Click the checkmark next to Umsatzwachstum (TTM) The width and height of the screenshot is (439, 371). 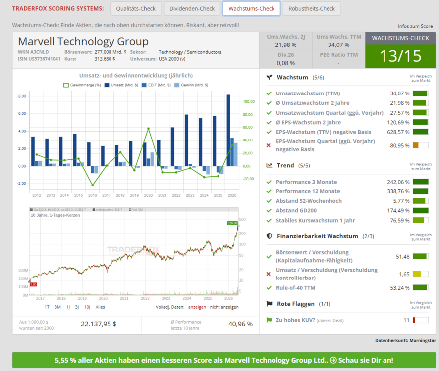point(269,93)
